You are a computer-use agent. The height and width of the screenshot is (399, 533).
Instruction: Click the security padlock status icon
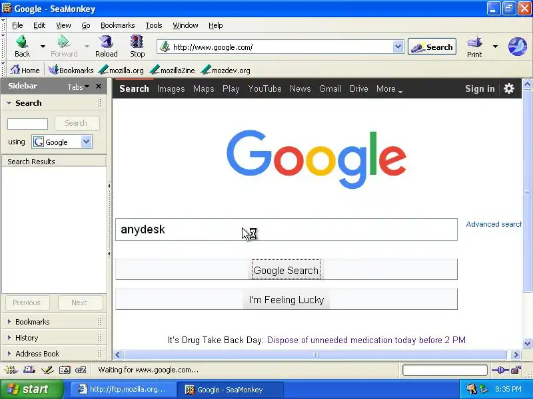pyautogui.click(x=516, y=370)
